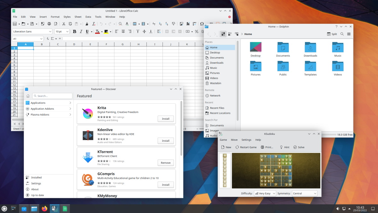Open the font color picker in Calc

[x=102, y=31]
